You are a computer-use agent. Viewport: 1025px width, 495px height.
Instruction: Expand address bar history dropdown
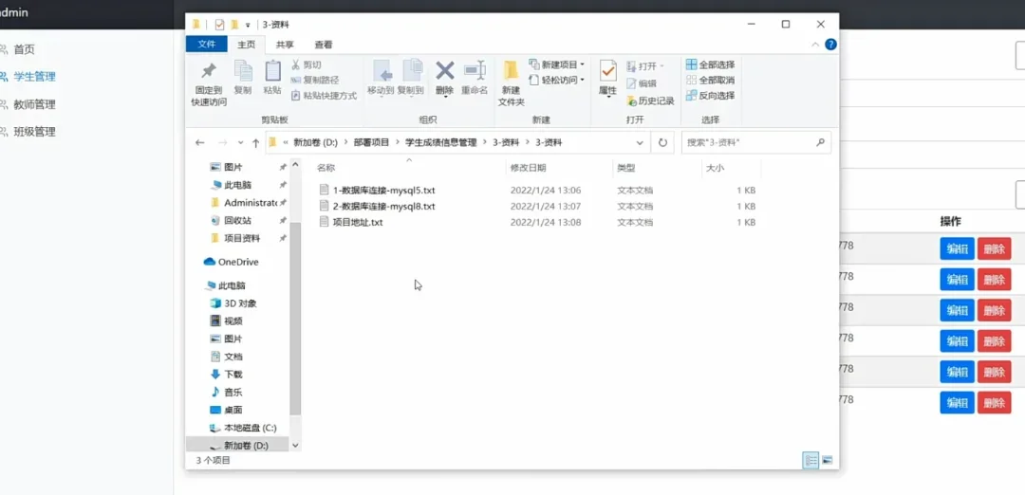(x=640, y=142)
